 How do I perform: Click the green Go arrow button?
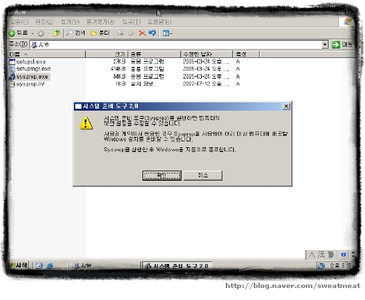(336, 45)
